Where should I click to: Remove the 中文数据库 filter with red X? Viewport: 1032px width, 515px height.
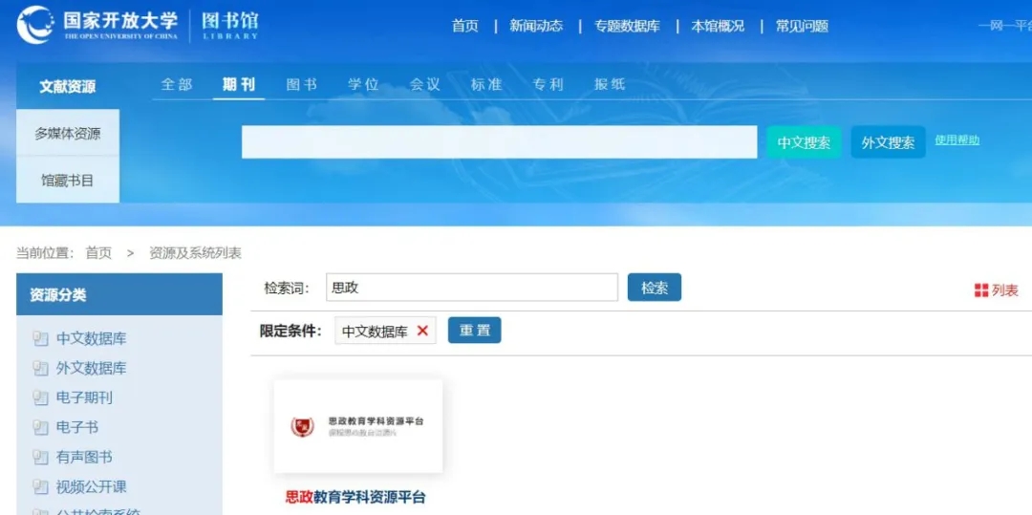[422, 331]
